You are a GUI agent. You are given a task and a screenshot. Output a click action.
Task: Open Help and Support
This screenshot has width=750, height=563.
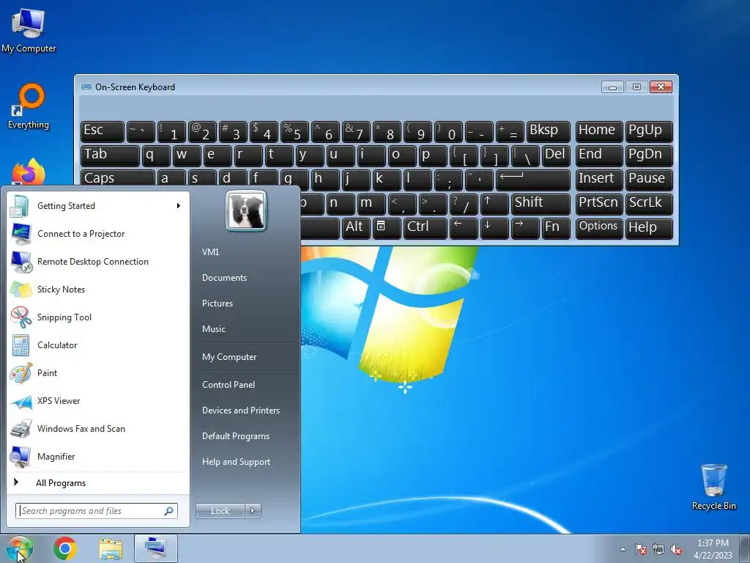coord(237,462)
